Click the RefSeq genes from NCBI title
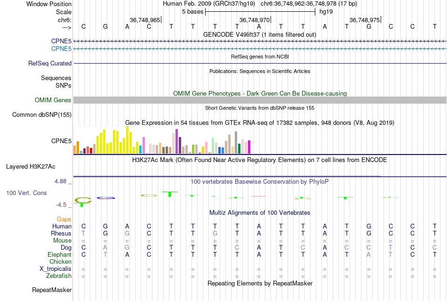 [x=260, y=57]
